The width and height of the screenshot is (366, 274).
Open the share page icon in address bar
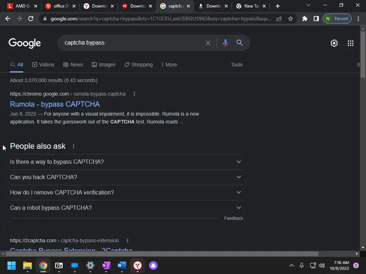(279, 19)
